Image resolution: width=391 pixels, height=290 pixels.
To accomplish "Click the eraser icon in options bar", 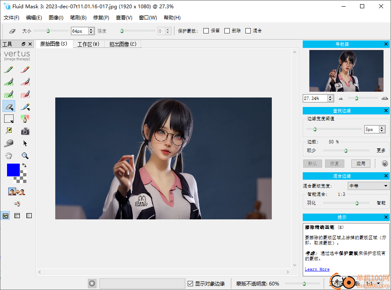I will [12, 31].
